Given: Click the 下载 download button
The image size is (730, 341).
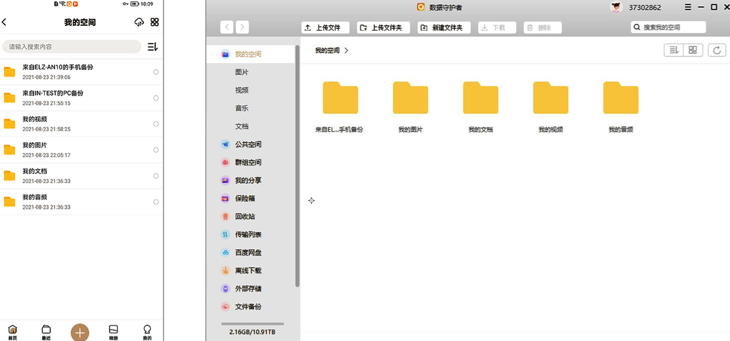Looking at the screenshot, I should [x=497, y=28].
